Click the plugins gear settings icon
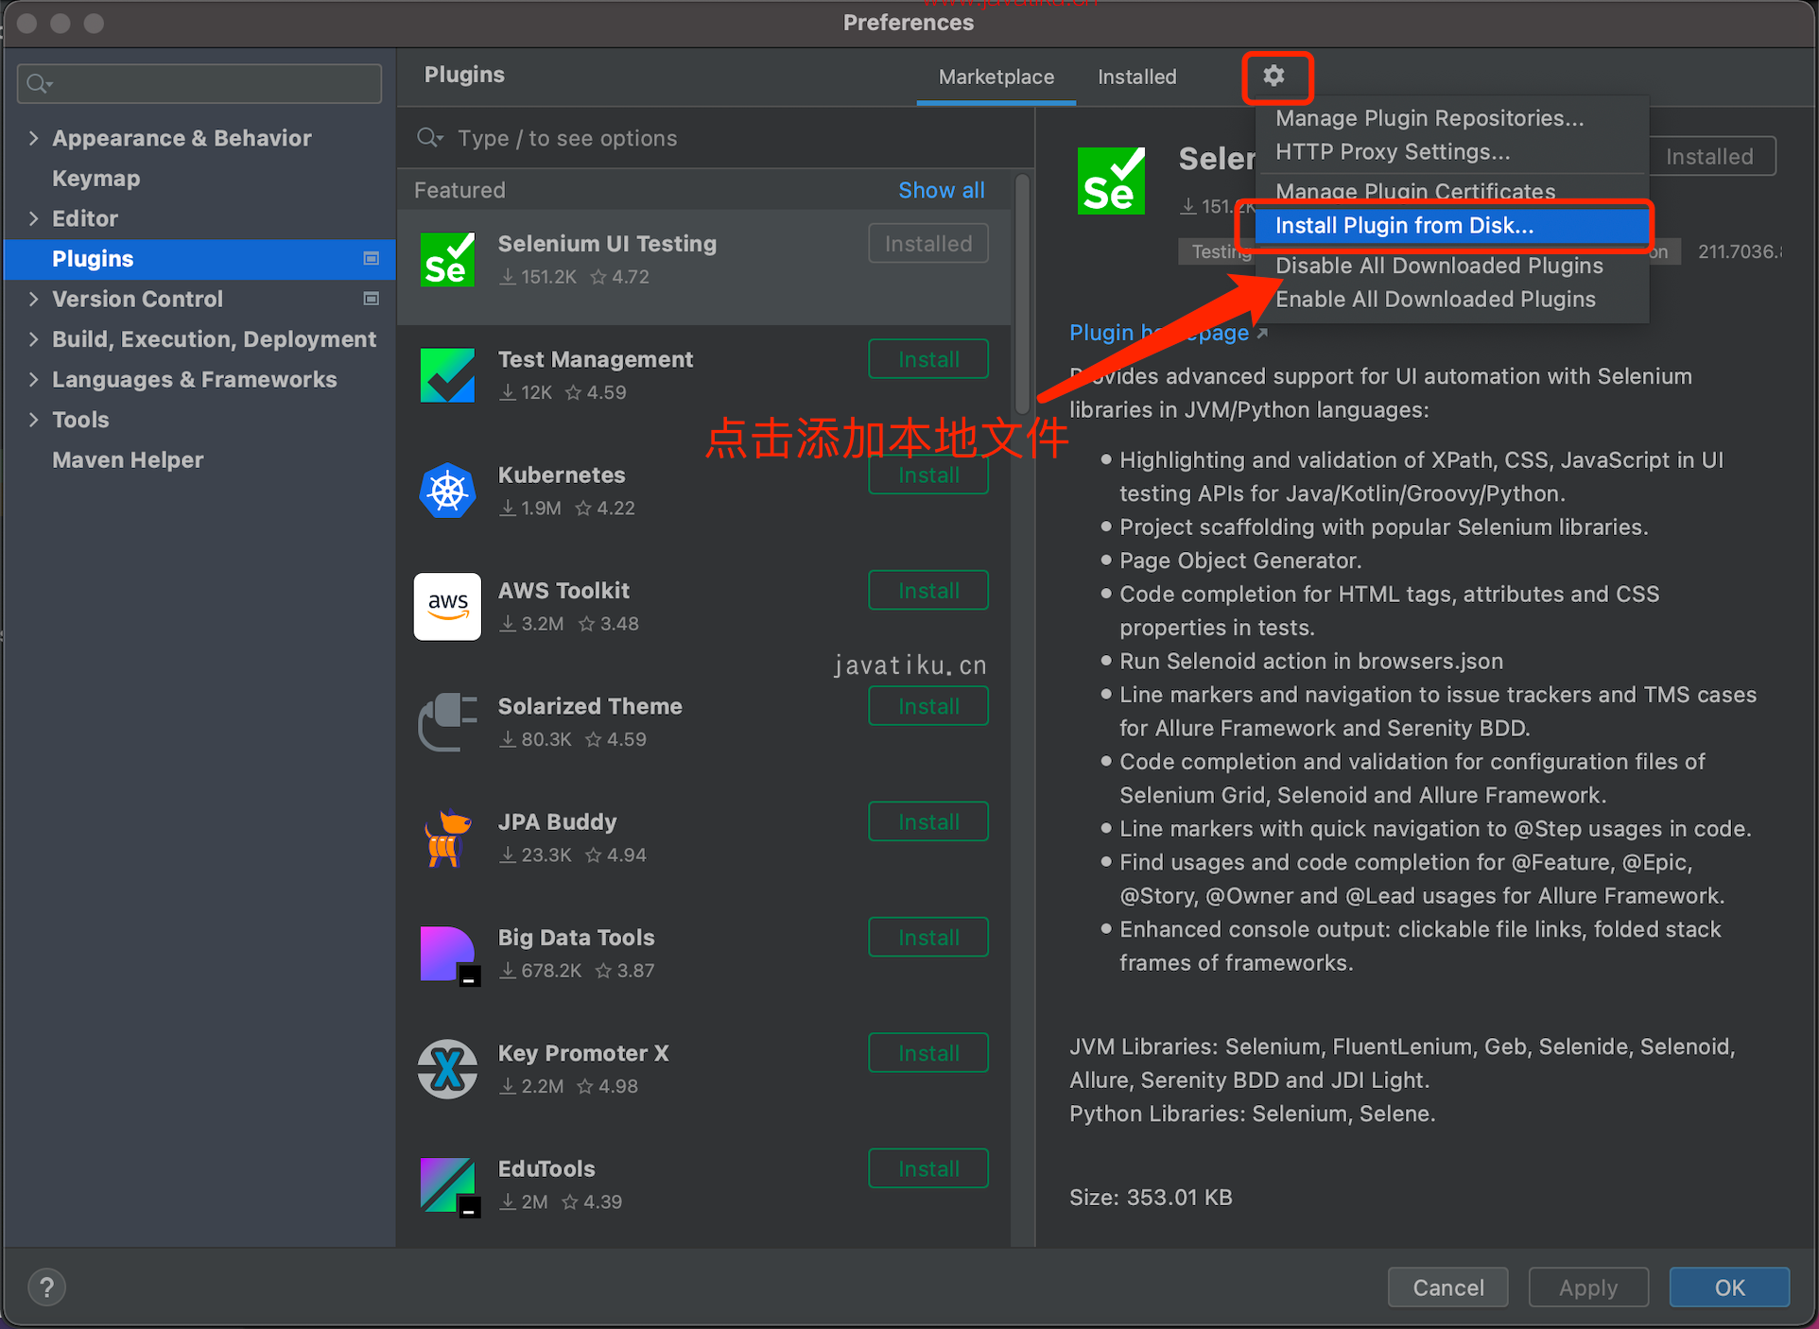This screenshot has width=1819, height=1329. (1273, 76)
